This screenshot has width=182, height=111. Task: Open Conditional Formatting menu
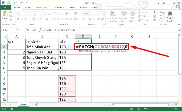[112, 16]
